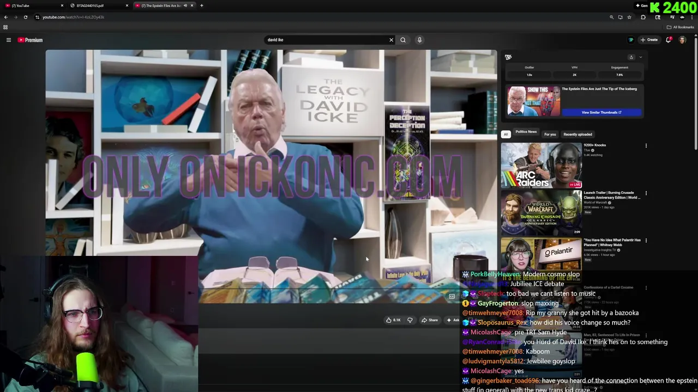
Task: Close the EFTA02440165.pdf tab
Action: click(127, 5)
